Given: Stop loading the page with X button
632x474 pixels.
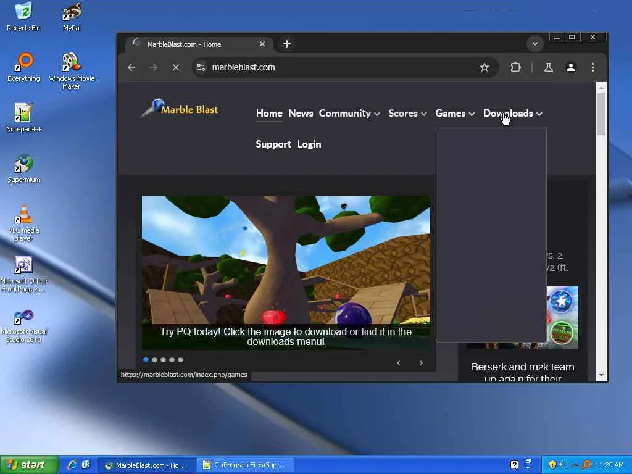Looking at the screenshot, I should tap(176, 67).
